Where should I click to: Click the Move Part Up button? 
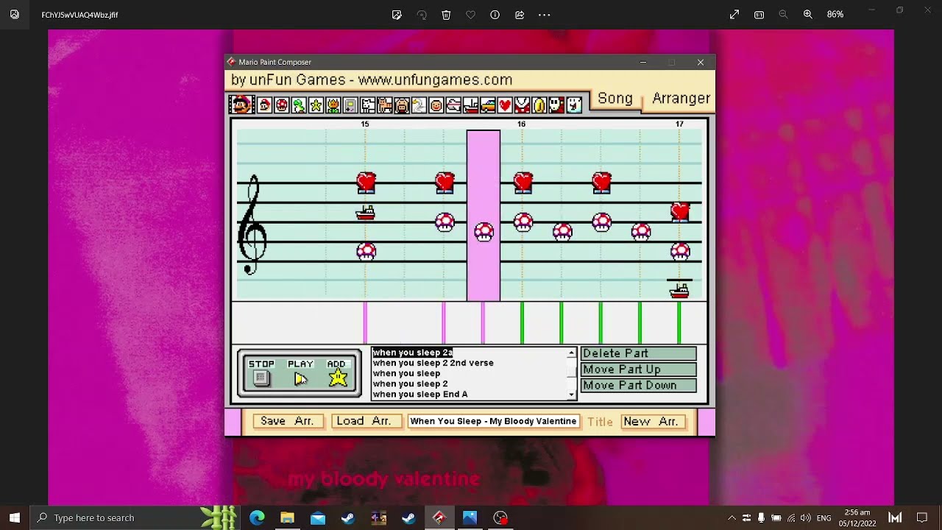click(x=638, y=370)
